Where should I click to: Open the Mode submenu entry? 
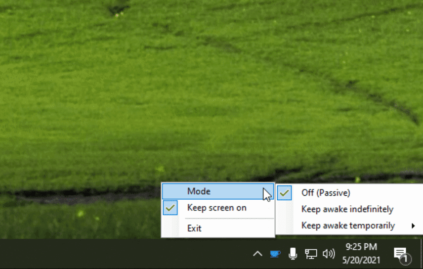pos(218,191)
